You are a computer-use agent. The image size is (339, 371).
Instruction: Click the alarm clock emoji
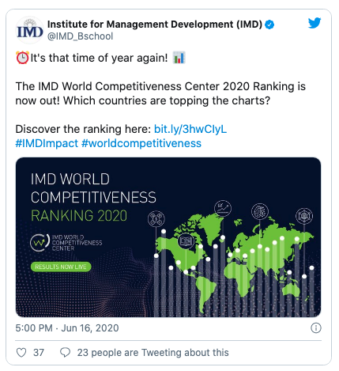click(x=22, y=58)
